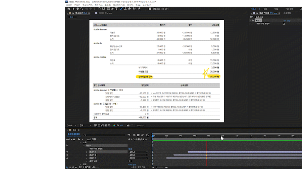This screenshot has height=169, width=302.
Task: Collapse the Paint effect group in the timeline
Action: tap(84, 146)
